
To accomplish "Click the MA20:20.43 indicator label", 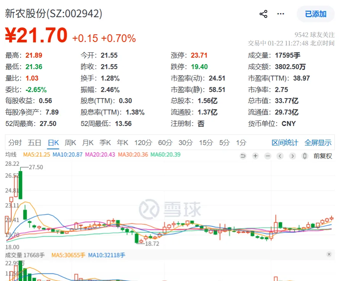I will (x=100, y=155).
